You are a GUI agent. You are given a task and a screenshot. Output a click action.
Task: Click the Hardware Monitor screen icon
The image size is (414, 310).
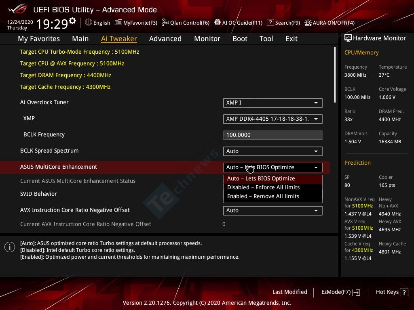click(348, 38)
